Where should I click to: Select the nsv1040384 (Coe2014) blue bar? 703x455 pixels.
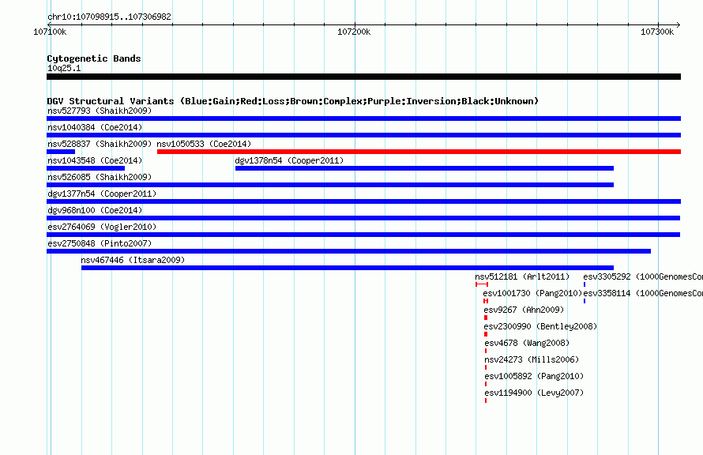363,135
